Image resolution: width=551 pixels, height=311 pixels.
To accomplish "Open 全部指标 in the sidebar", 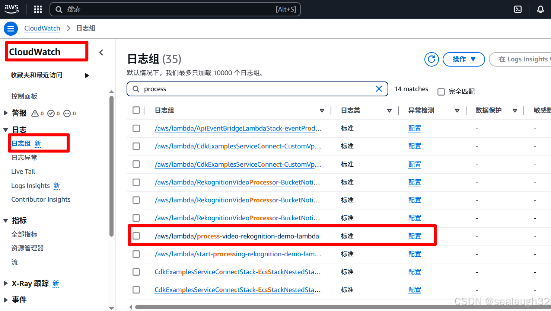I will (x=24, y=234).
